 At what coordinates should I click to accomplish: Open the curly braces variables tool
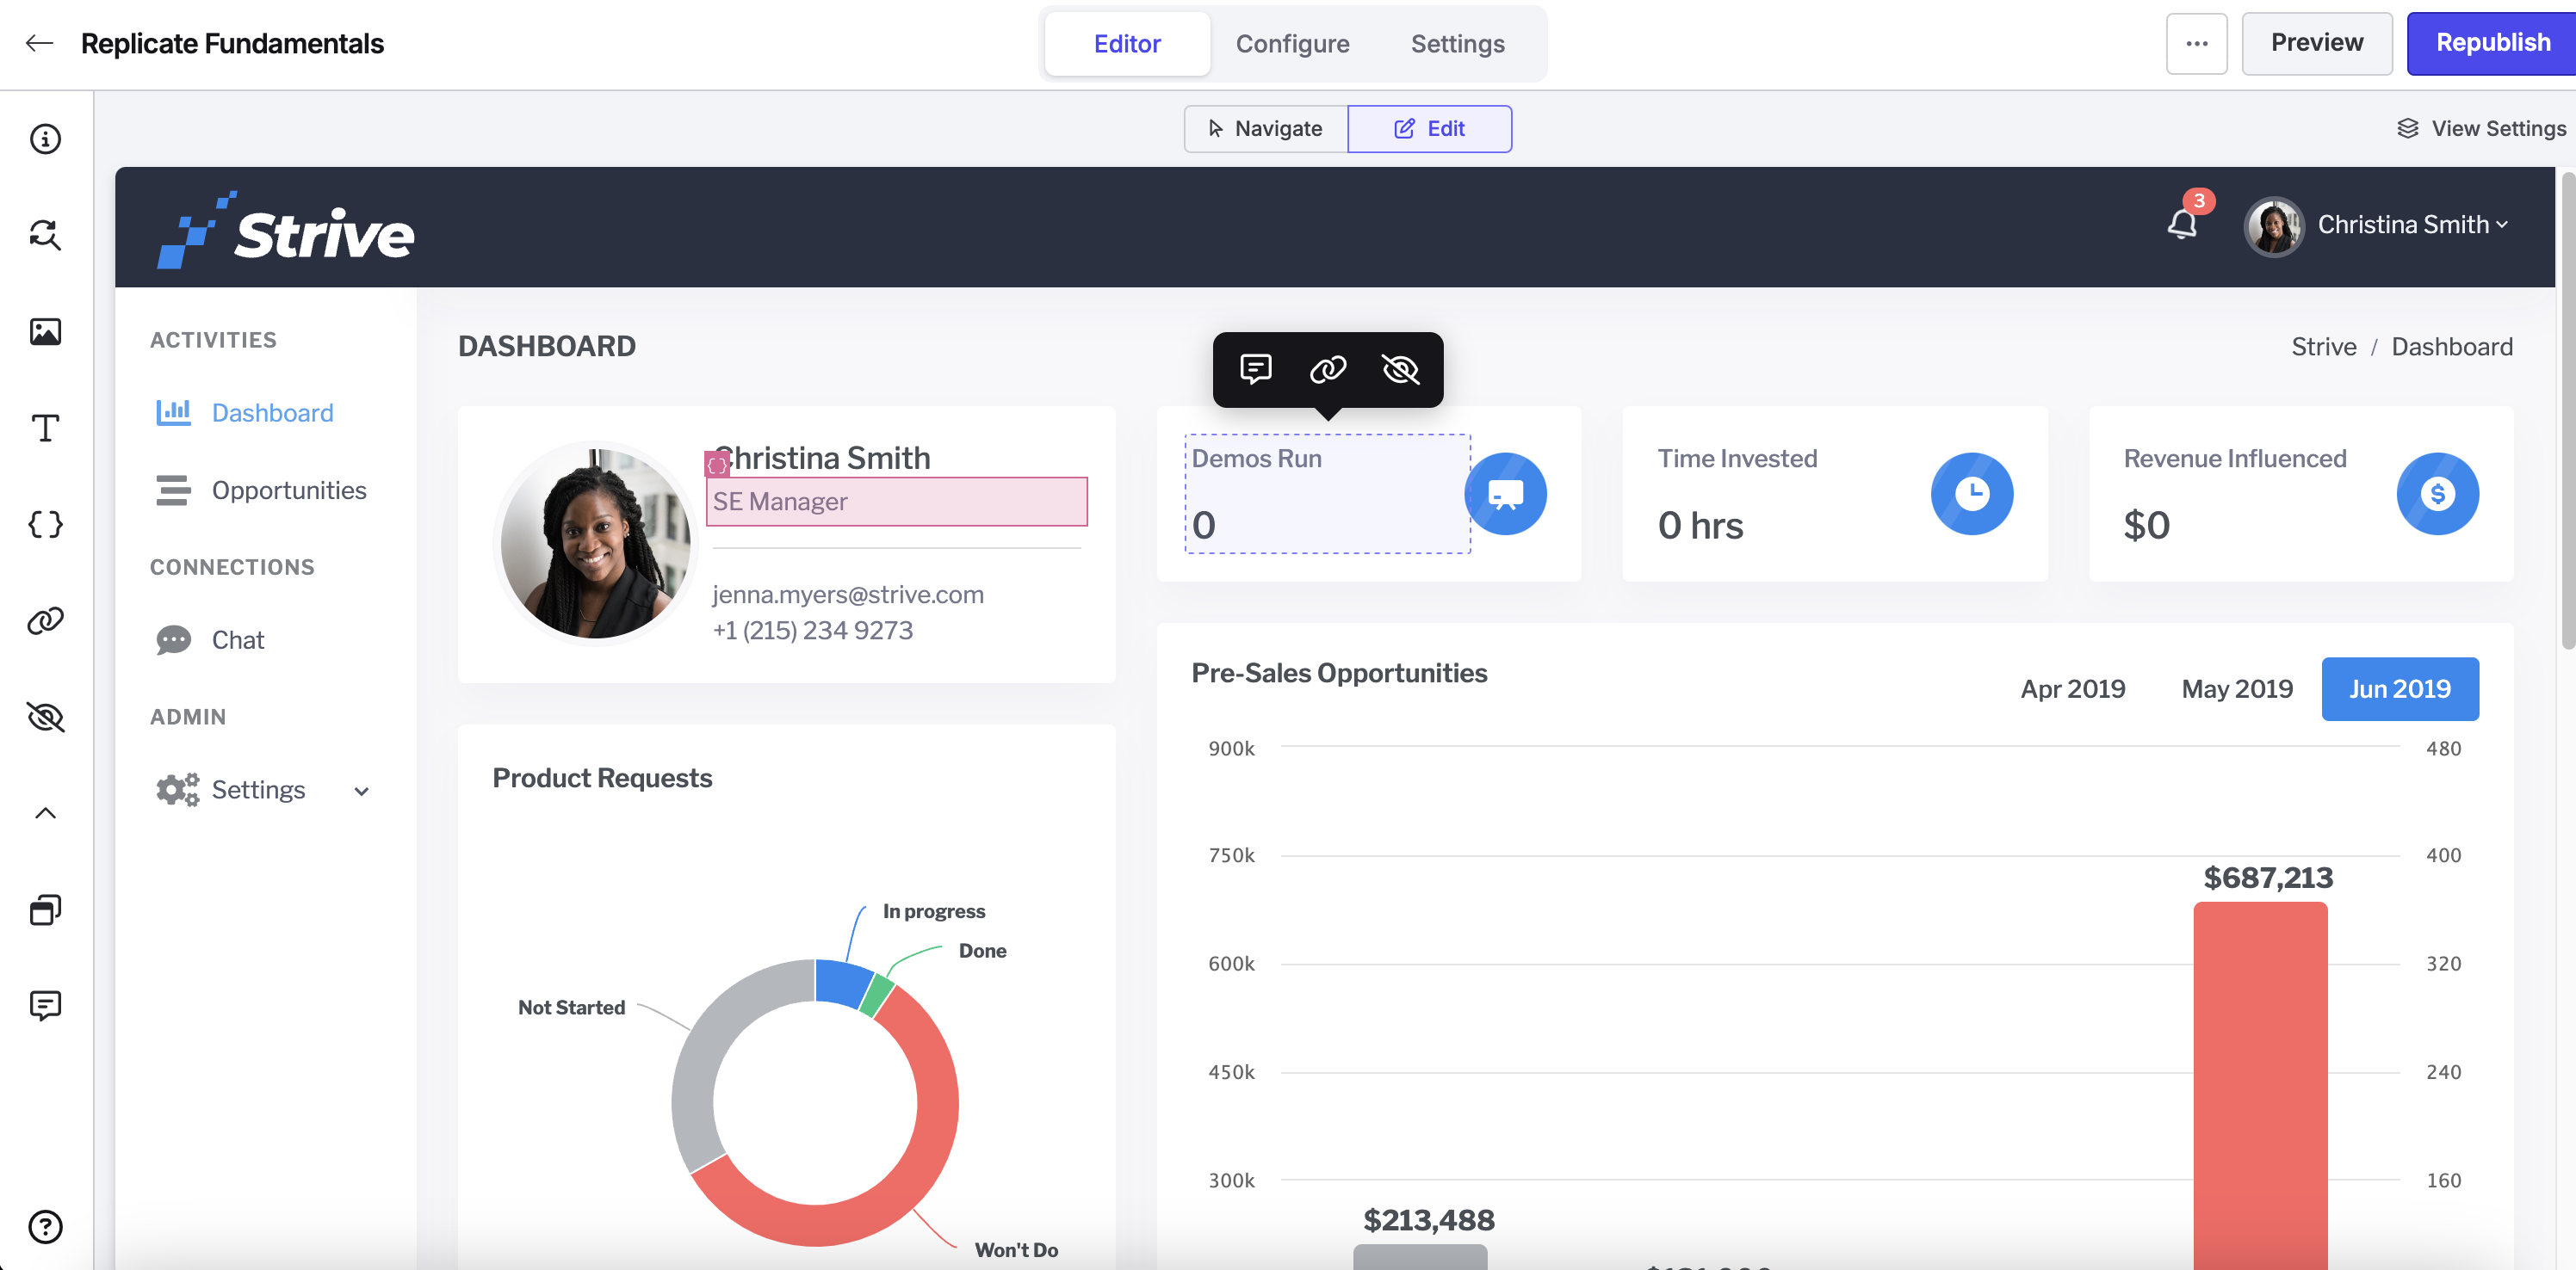point(45,525)
